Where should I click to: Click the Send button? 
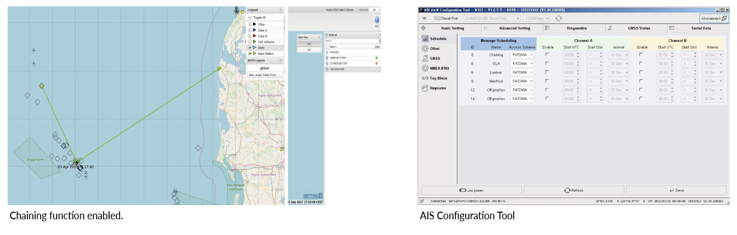point(676,190)
